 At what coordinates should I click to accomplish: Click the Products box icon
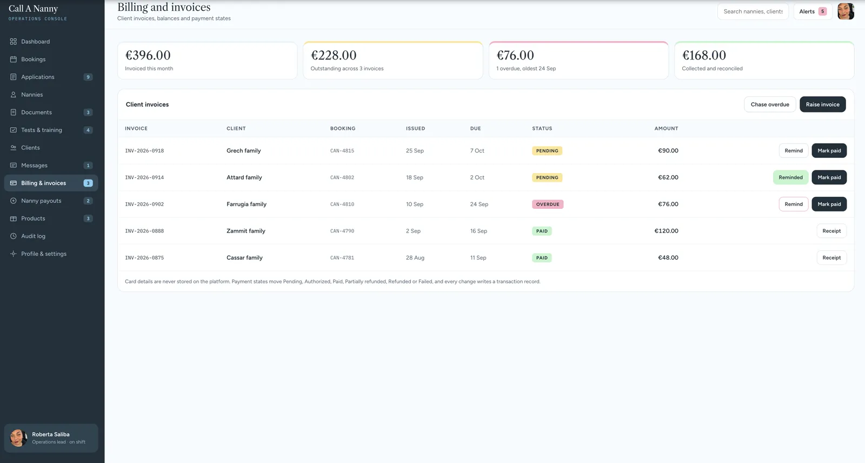pos(14,219)
